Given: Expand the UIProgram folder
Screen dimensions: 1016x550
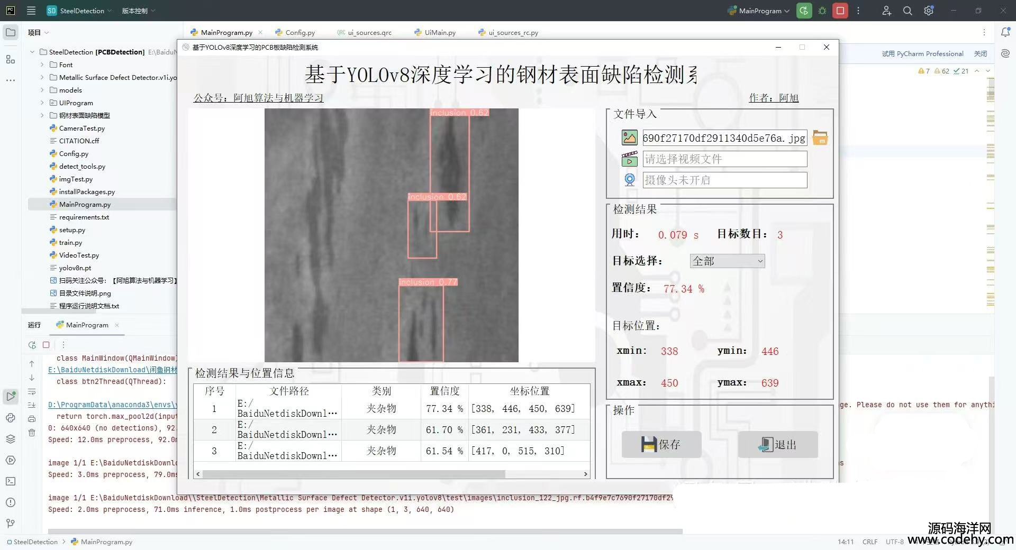Looking at the screenshot, I should [42, 103].
